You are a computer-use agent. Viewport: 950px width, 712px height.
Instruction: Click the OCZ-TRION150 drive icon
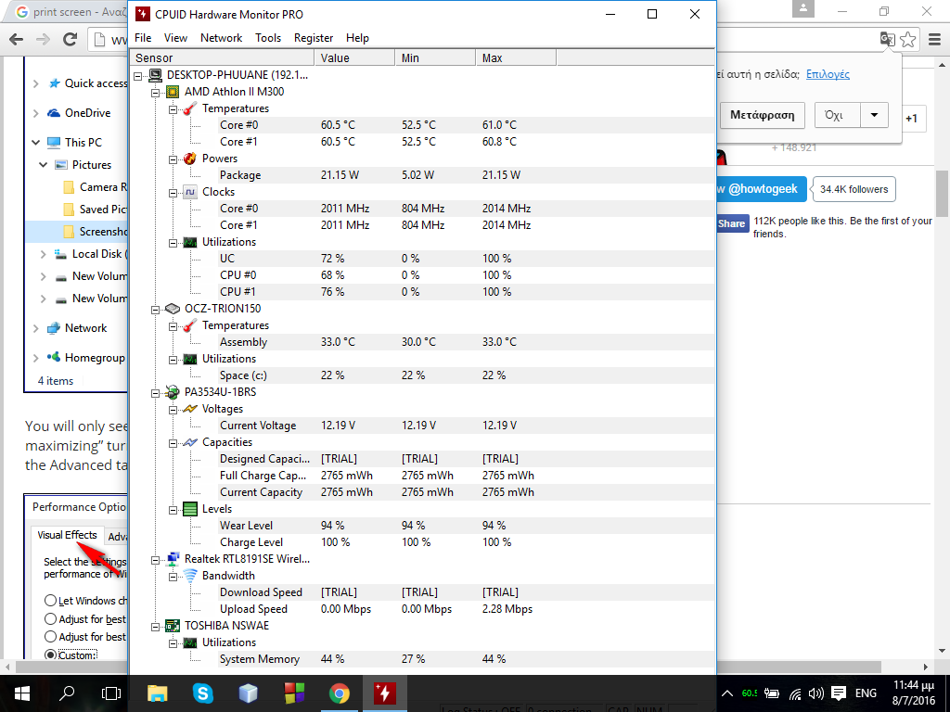[x=173, y=309]
